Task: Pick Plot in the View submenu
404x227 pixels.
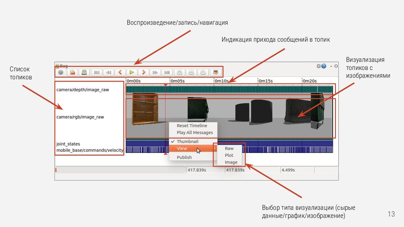Action: [x=229, y=155]
